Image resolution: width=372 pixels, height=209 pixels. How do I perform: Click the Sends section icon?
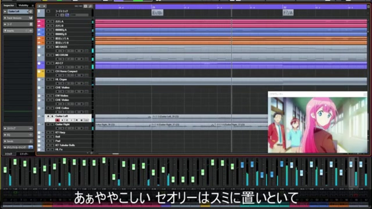[31, 141]
